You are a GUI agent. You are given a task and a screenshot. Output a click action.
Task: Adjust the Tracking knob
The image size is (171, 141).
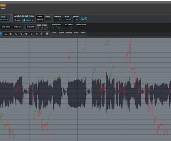pyautogui.click(x=74, y=20)
